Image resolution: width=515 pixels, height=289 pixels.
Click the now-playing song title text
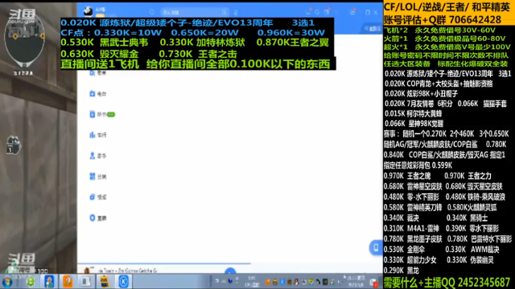pyautogui.click(x=128, y=271)
